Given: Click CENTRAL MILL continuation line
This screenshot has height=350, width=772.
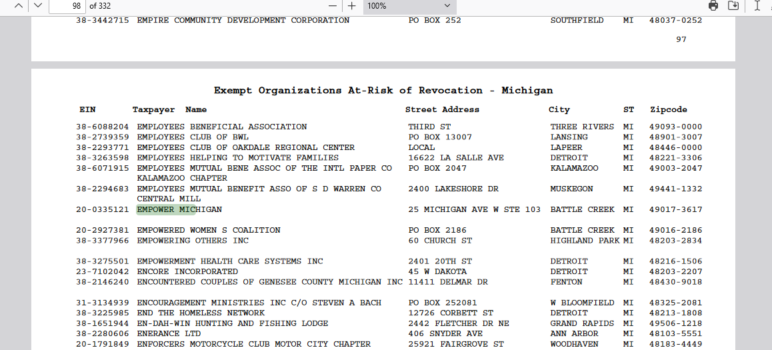Looking at the screenshot, I should tap(169, 199).
